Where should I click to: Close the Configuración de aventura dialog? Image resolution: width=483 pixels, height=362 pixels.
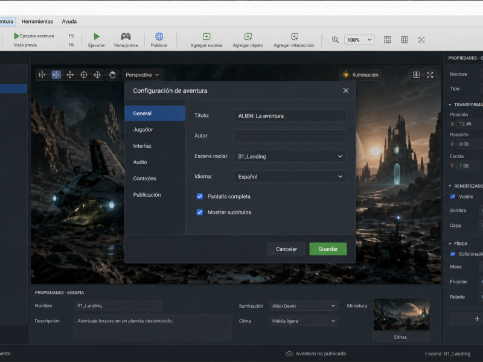point(346,91)
